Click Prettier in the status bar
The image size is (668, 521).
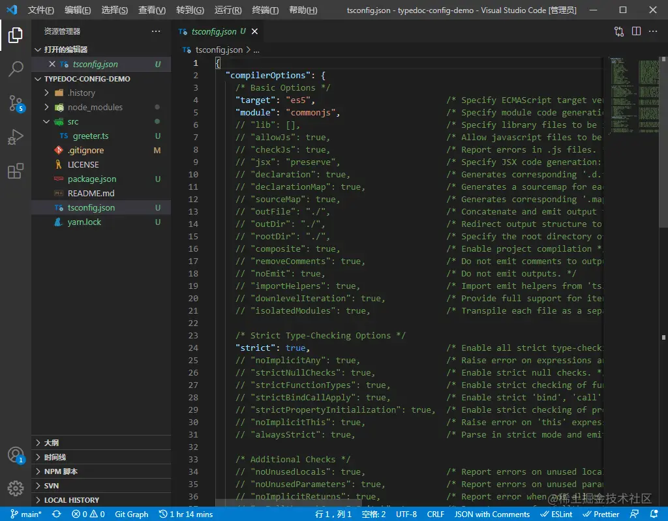[601, 514]
